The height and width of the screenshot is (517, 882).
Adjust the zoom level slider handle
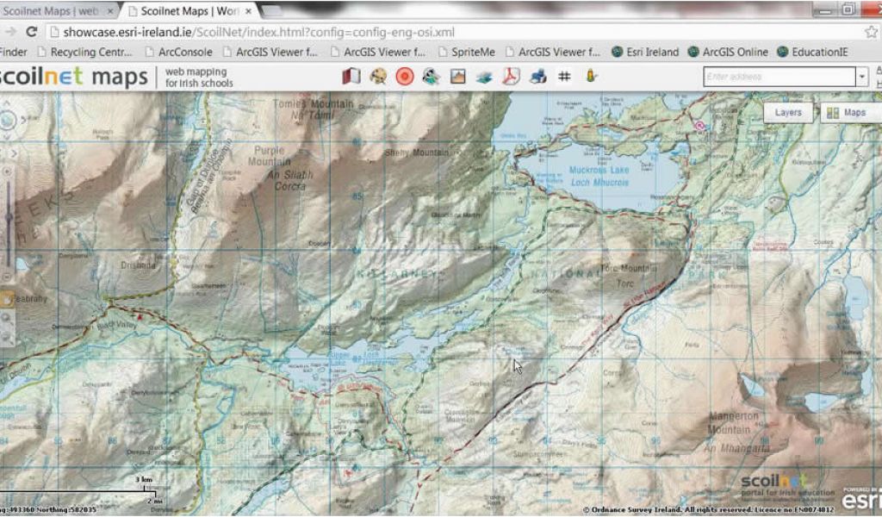click(x=8, y=216)
